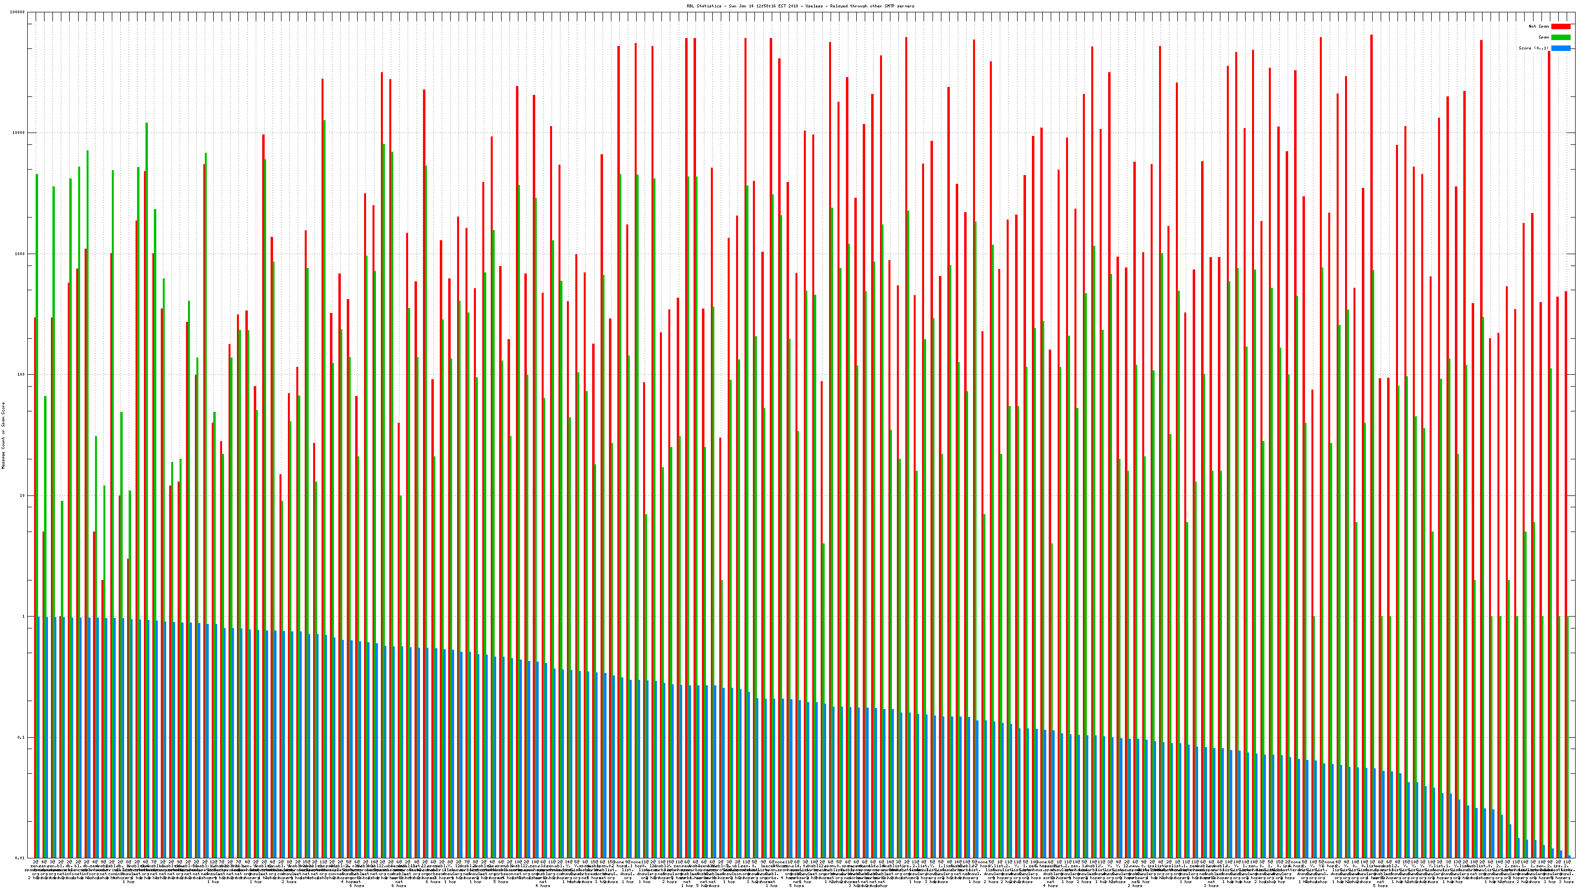Click the 1000 y-axis tick label
The image size is (1583, 890).
click(20, 254)
